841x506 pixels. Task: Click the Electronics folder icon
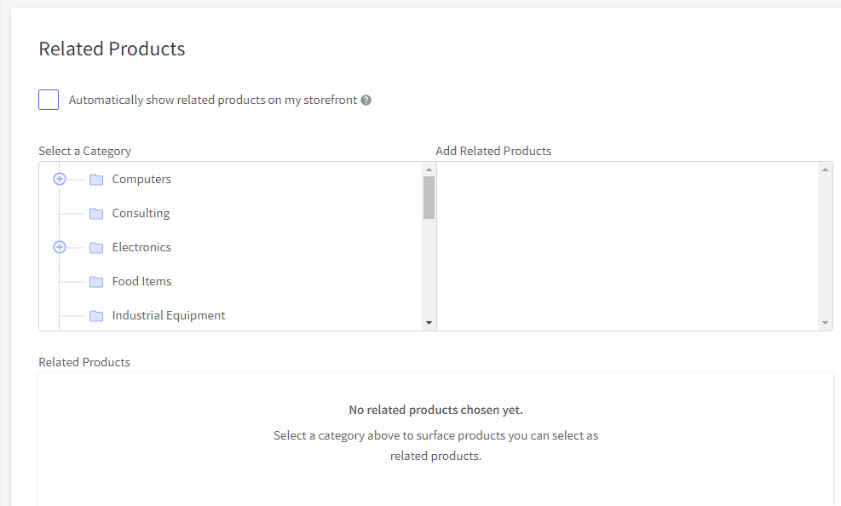(96, 248)
